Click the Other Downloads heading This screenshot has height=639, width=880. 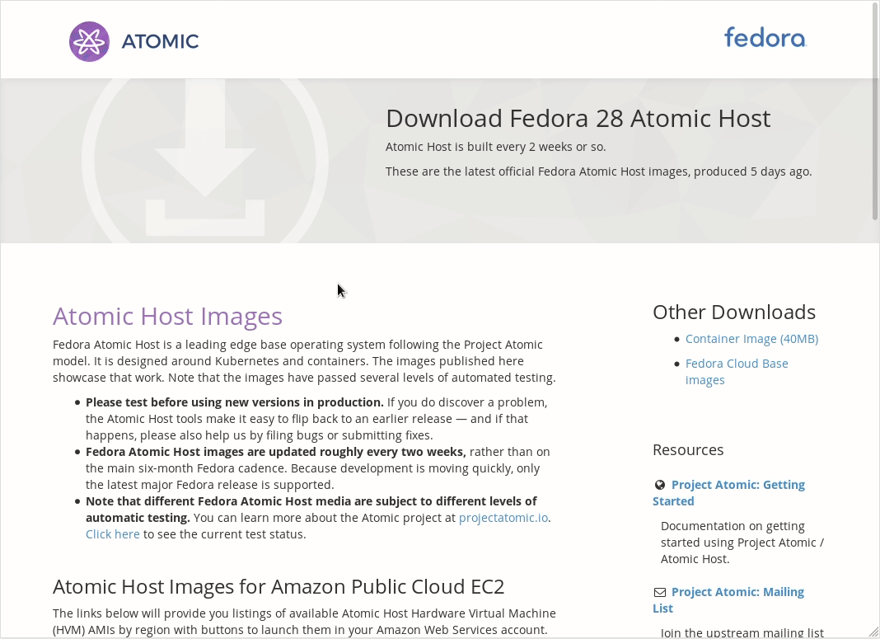734,312
